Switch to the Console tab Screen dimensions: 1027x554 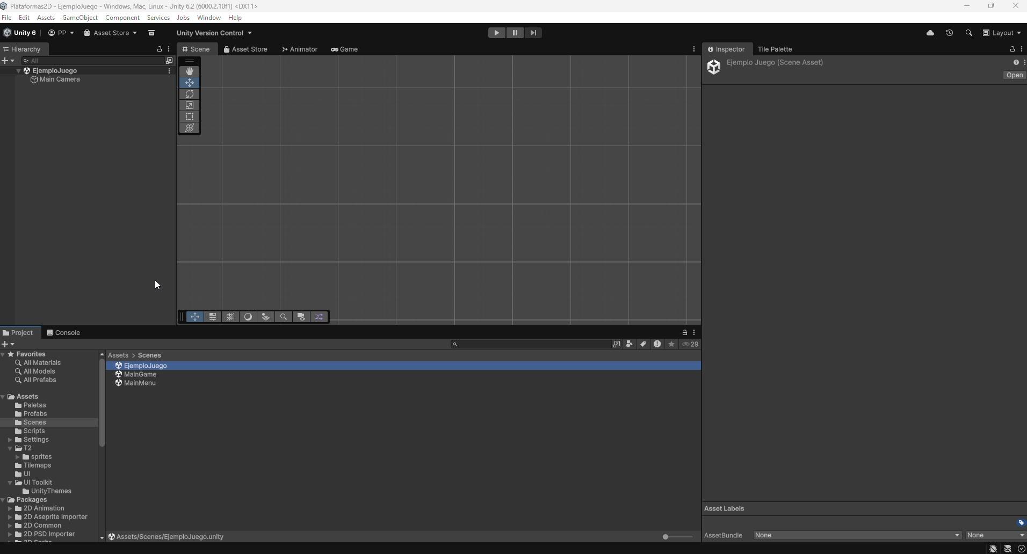pyautogui.click(x=63, y=333)
